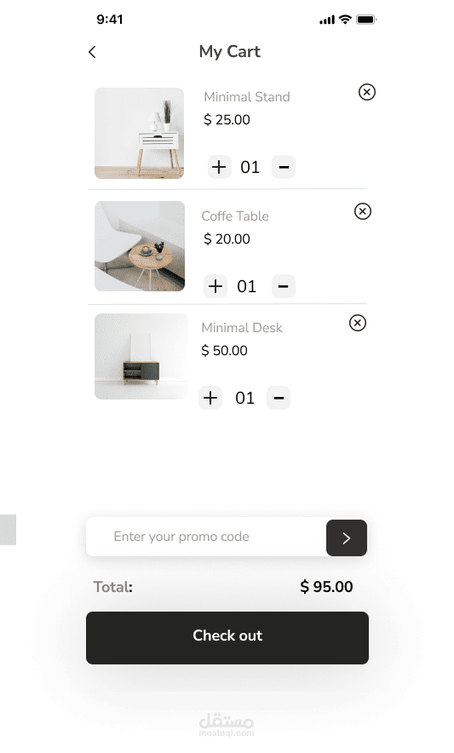Remove Minimal Desk from the cart
The width and height of the screenshot is (454, 753).
click(x=358, y=323)
